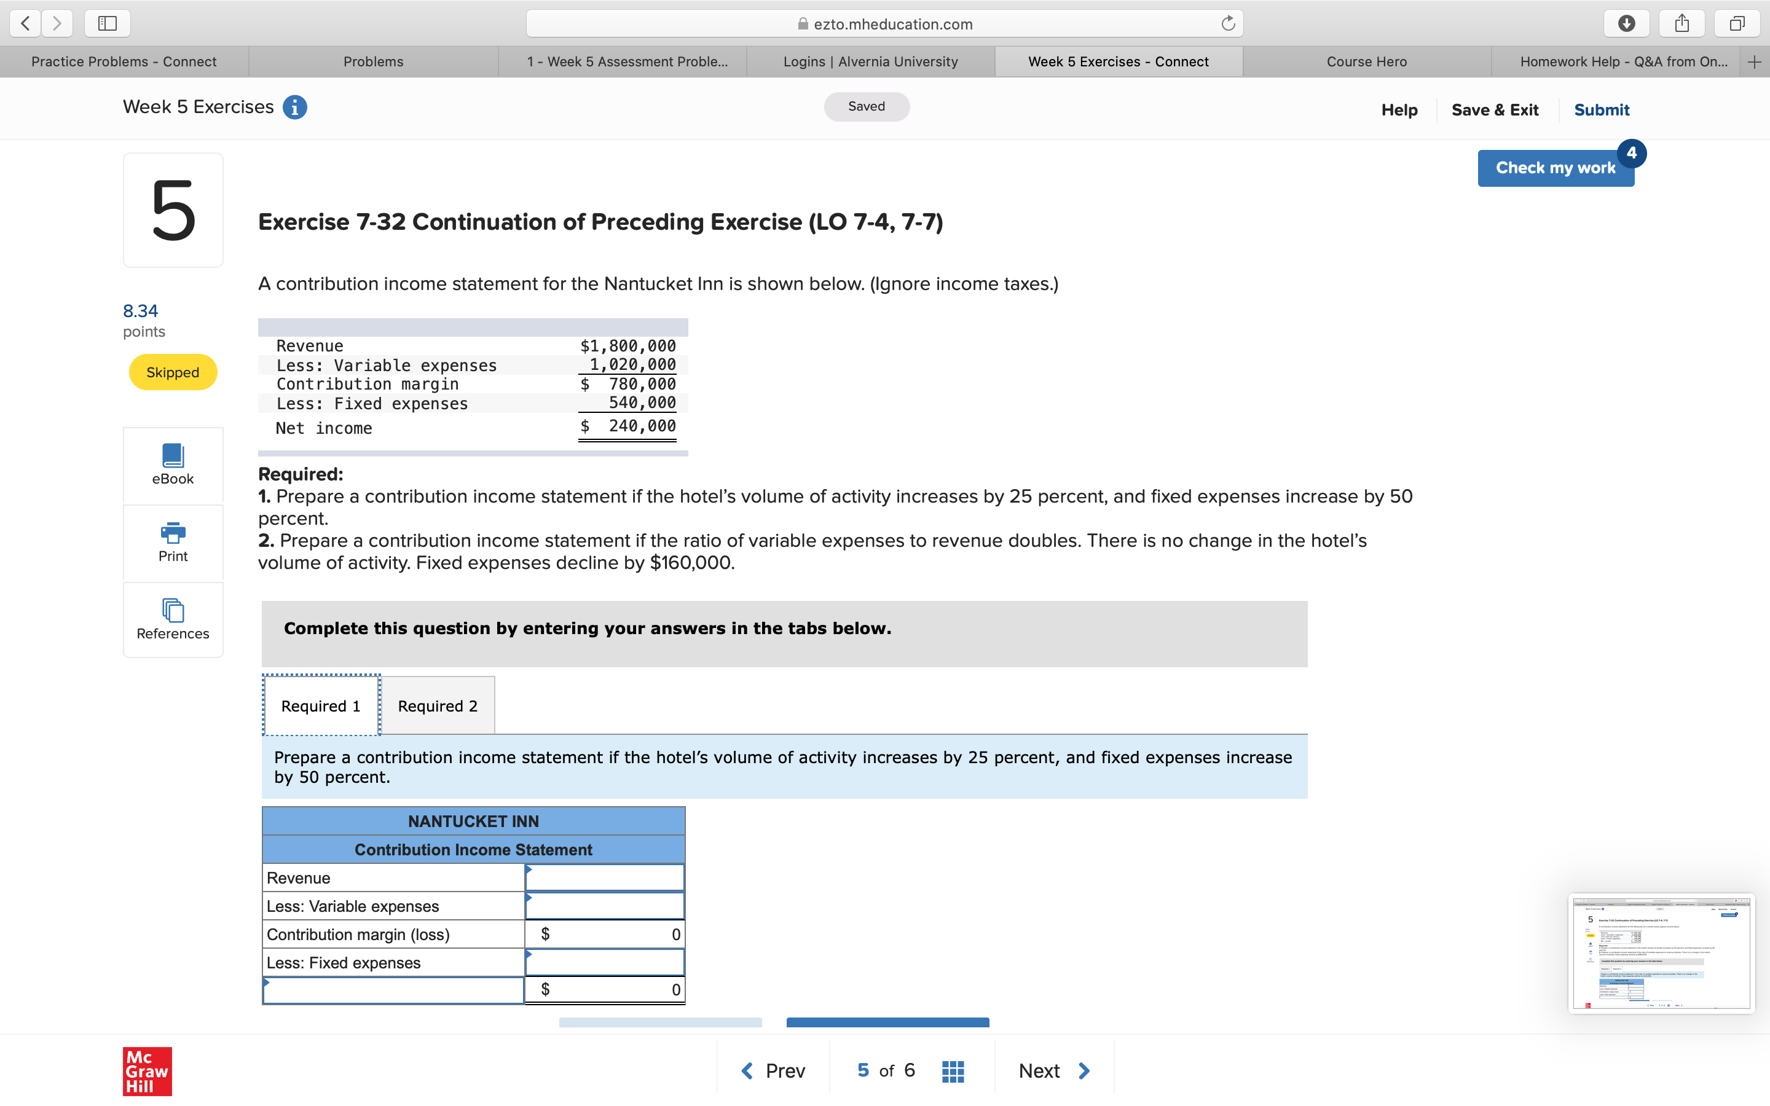The image size is (1770, 1106).
Task: Open the question grid next to page indicator
Action: tap(952, 1070)
